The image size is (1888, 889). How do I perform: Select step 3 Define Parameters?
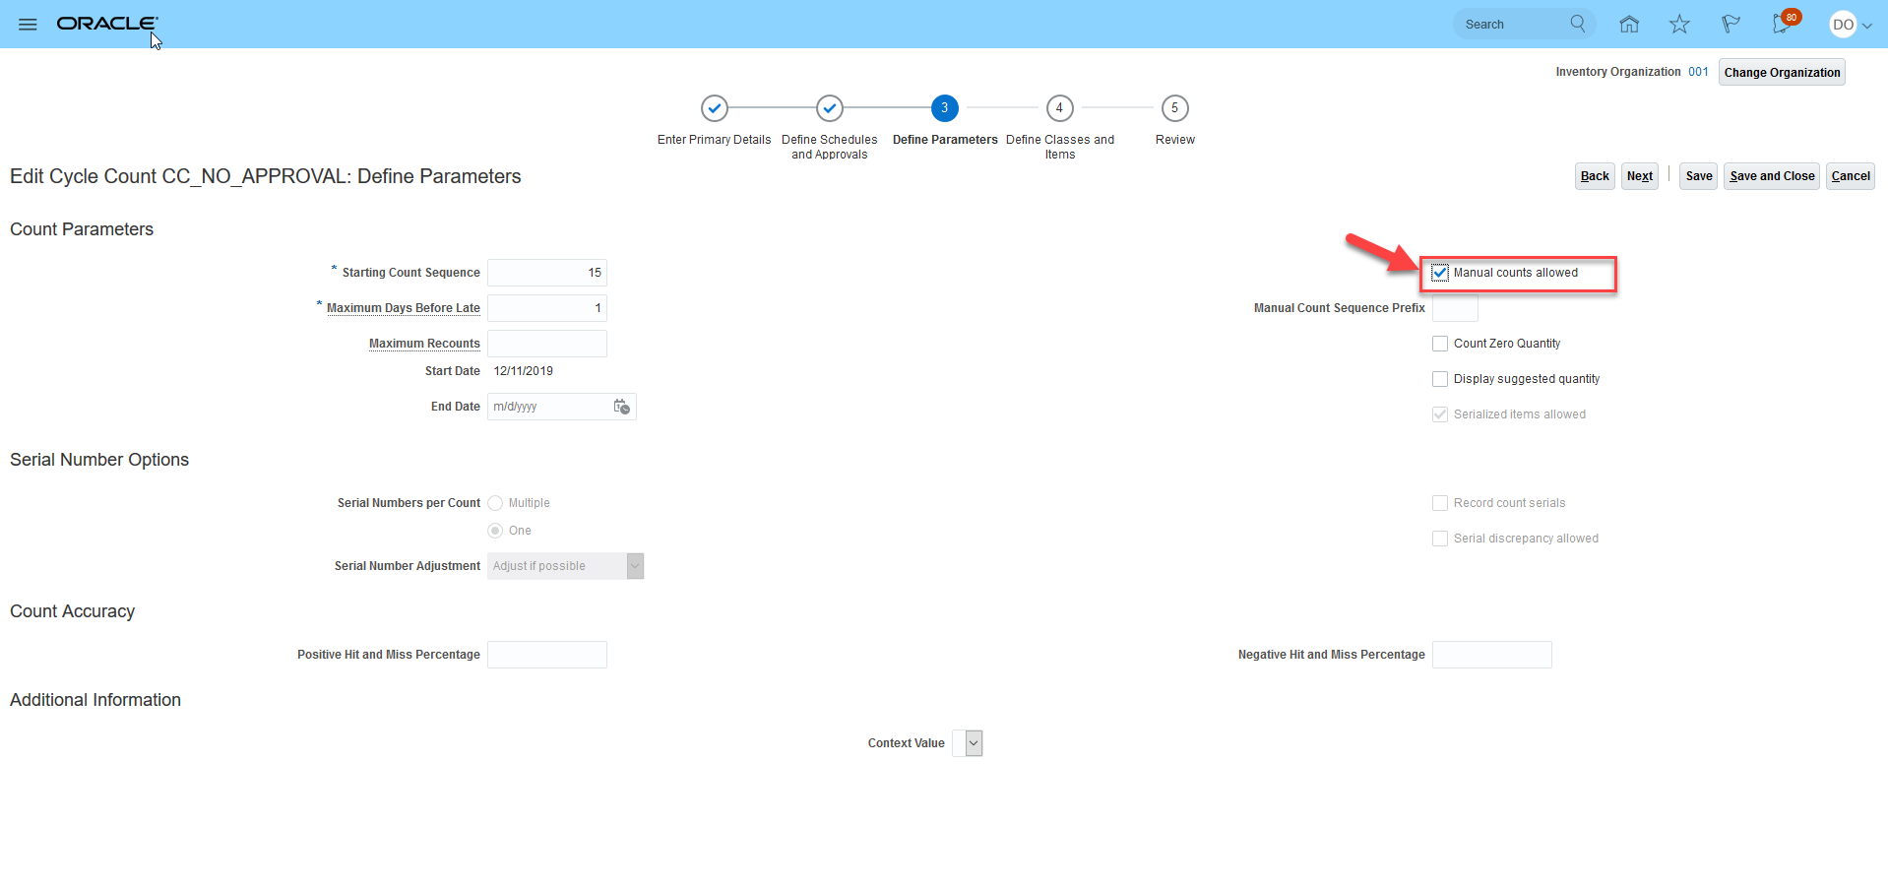[945, 108]
